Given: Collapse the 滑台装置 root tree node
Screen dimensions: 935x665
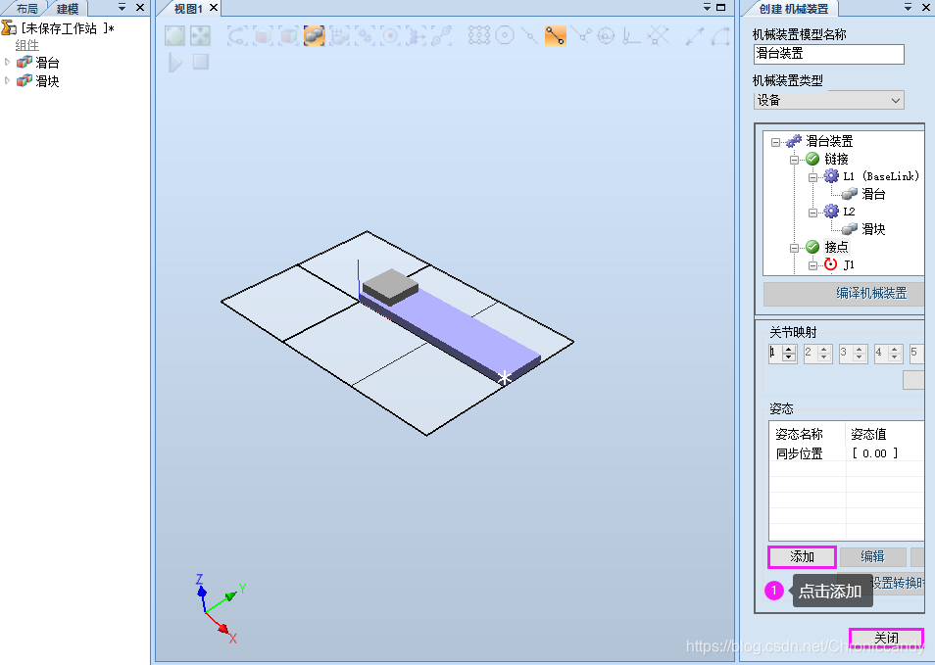Looking at the screenshot, I should coord(776,142).
